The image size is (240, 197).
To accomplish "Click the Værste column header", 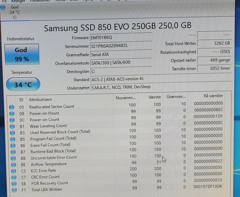I will click(x=154, y=97).
